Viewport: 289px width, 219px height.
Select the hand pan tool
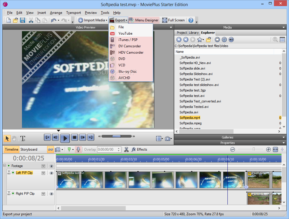click(14, 138)
